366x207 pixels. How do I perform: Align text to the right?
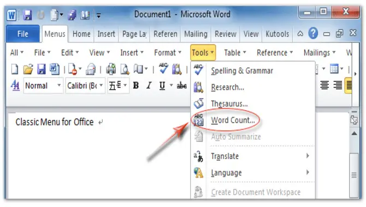pos(338,85)
